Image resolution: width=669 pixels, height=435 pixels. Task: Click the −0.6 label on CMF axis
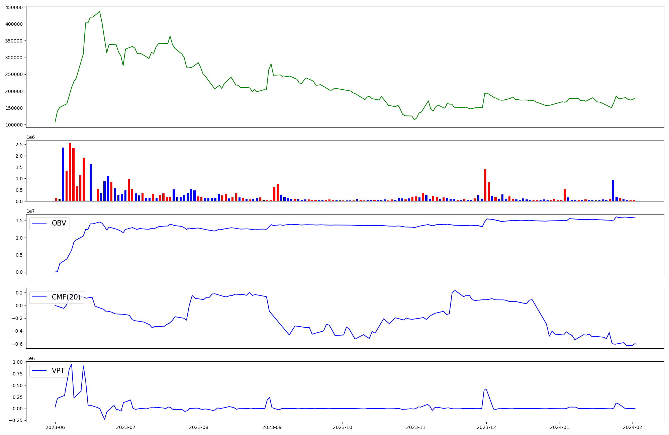(x=18, y=344)
